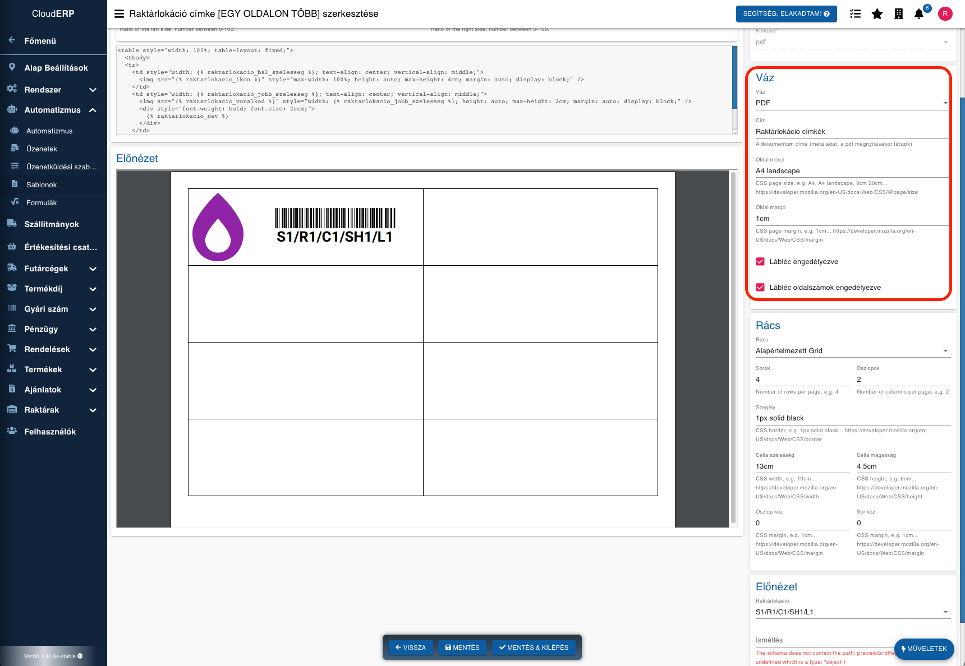
Task: Open the hamburger menu icon
Action: (119, 14)
